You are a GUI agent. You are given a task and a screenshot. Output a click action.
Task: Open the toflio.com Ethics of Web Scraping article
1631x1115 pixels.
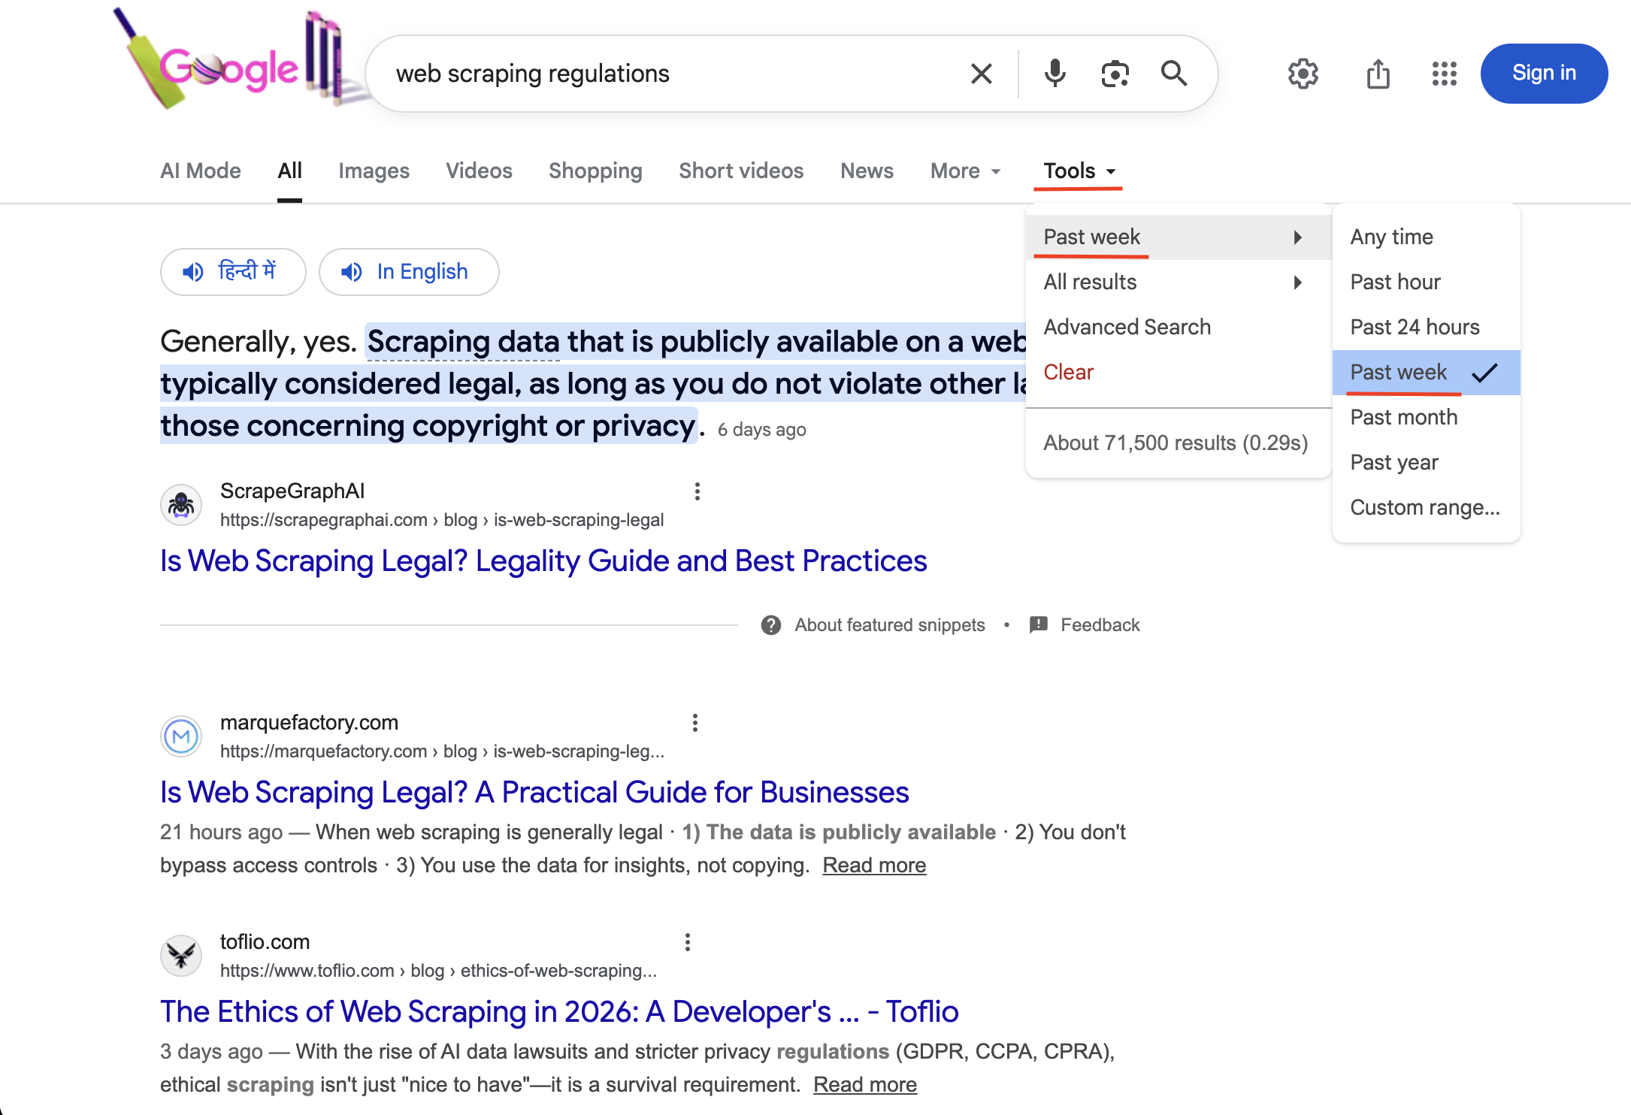[559, 1011]
